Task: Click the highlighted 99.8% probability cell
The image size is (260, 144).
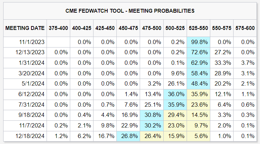Action: [x=198, y=42]
